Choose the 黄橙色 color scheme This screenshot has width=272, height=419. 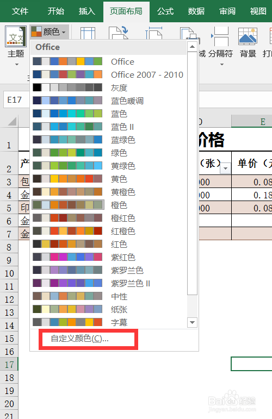point(109,192)
